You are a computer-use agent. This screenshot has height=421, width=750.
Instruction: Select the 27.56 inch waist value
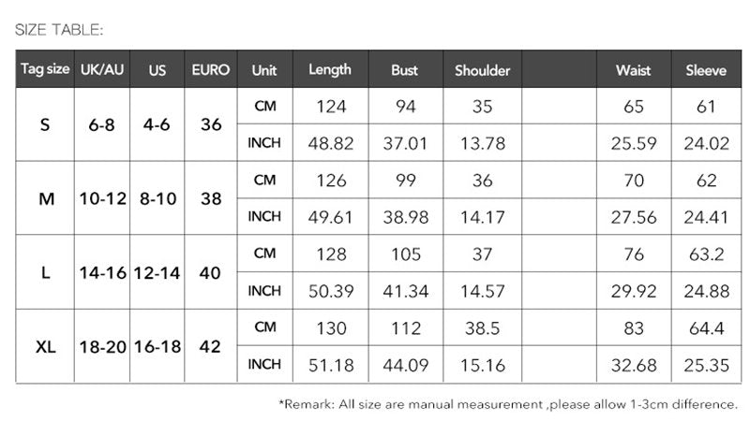(634, 217)
